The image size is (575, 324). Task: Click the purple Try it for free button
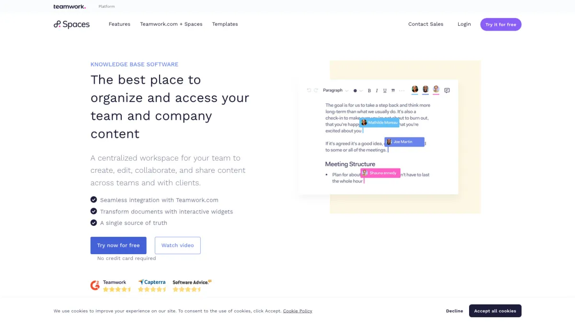501,24
